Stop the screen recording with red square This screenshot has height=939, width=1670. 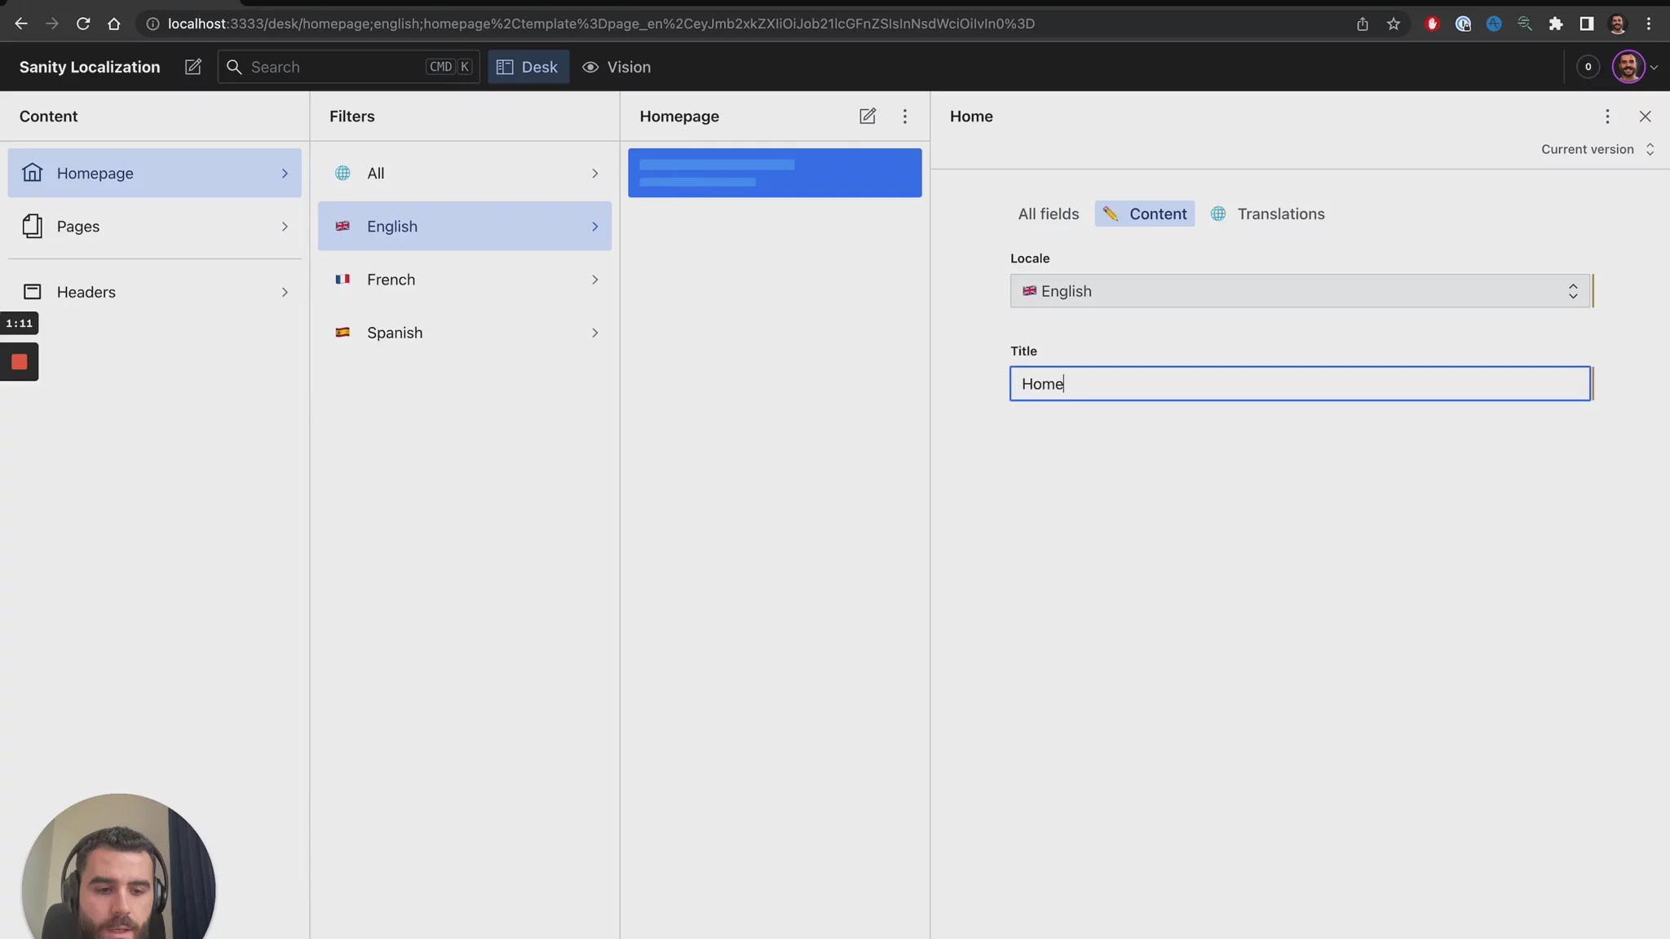tap(20, 362)
